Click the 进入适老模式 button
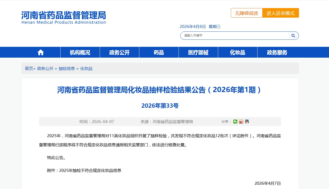 (281, 13)
